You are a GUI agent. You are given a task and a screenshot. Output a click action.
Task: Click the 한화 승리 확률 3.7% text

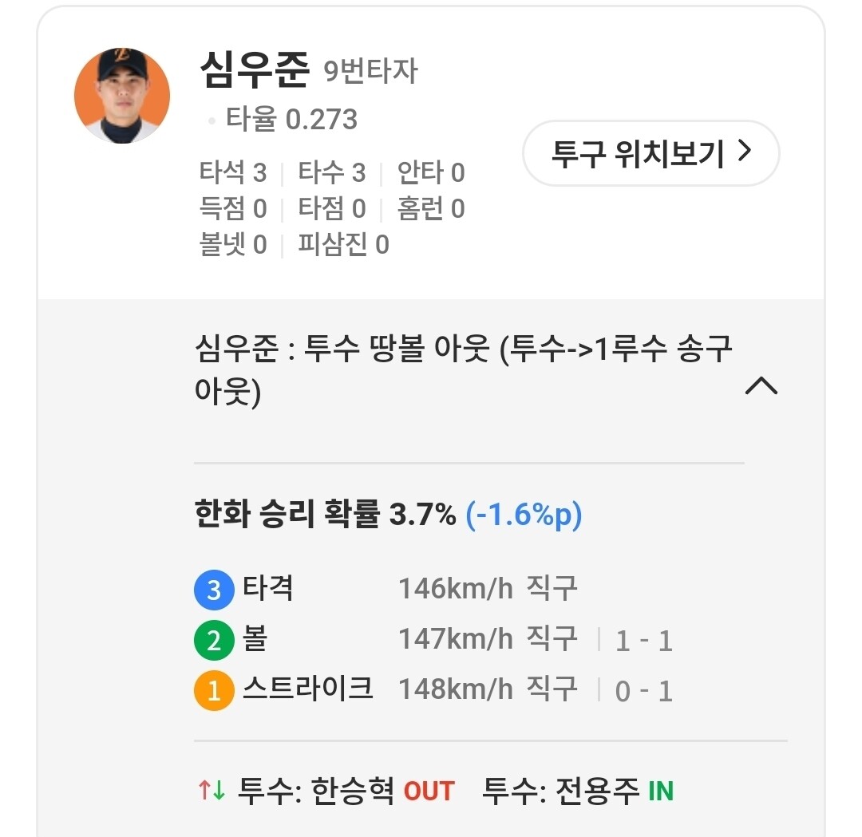click(x=325, y=515)
